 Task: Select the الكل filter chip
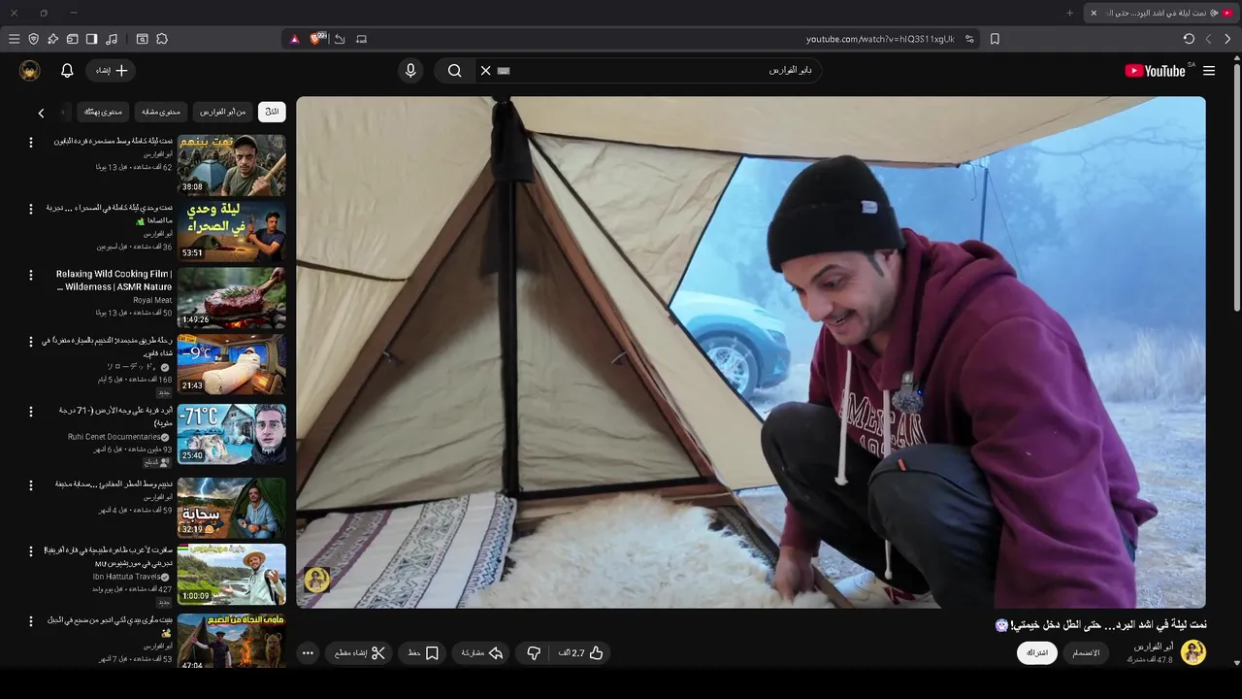click(x=272, y=112)
